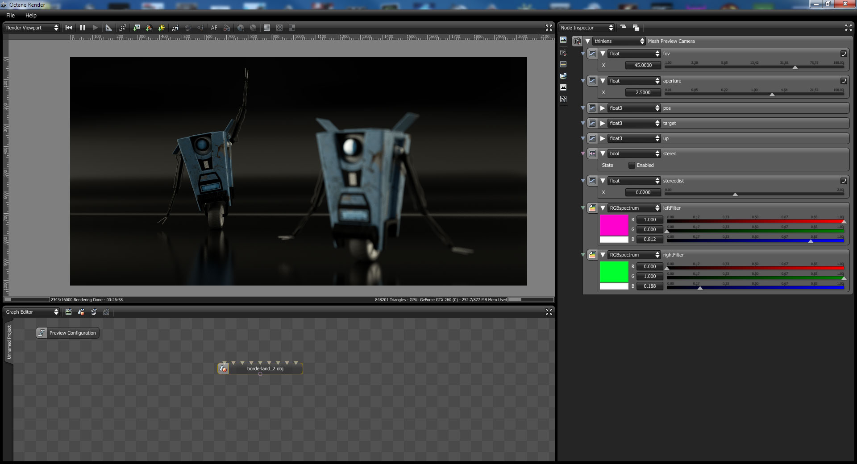Select the scatter points icon in inspector sidebar
This screenshot has height=464, width=857.
563,99
